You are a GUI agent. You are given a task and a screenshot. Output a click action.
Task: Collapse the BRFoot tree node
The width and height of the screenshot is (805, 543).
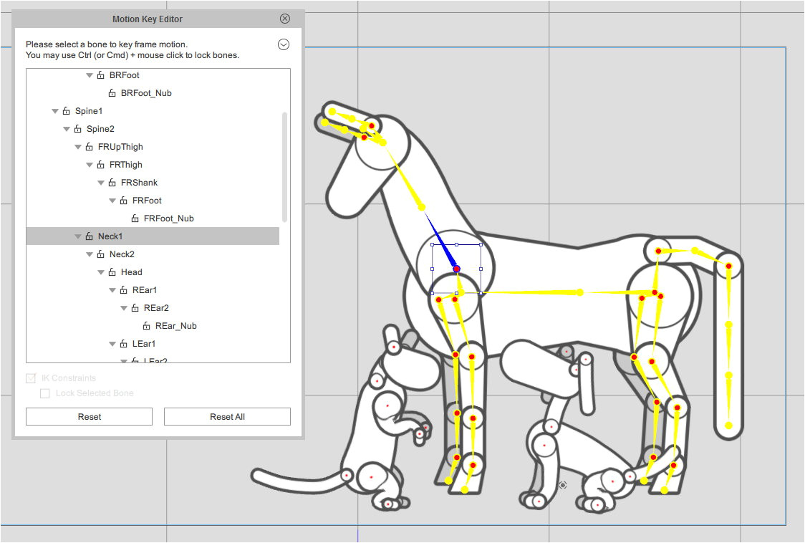[90, 75]
